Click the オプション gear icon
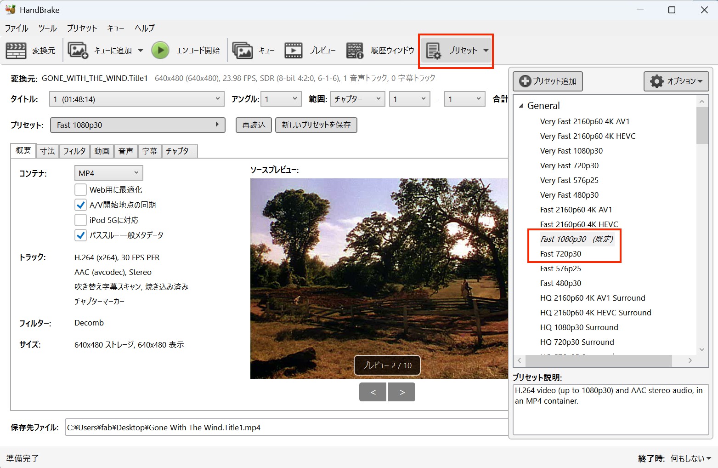This screenshot has height=468, width=718. point(656,81)
